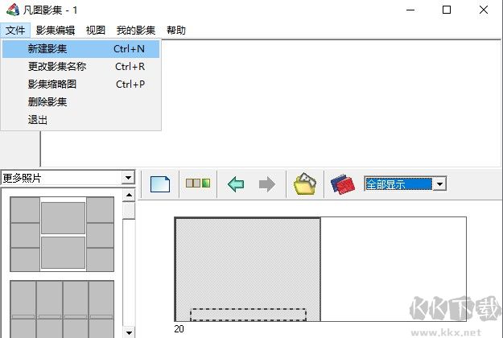
Task: Expand the 更多照片 dropdown
Action: (x=128, y=177)
